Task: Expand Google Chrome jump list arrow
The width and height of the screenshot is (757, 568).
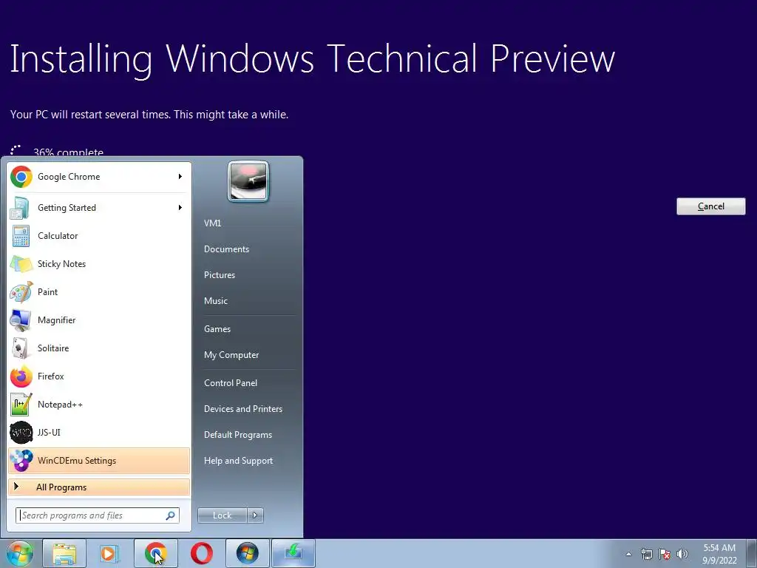Action: click(x=180, y=177)
